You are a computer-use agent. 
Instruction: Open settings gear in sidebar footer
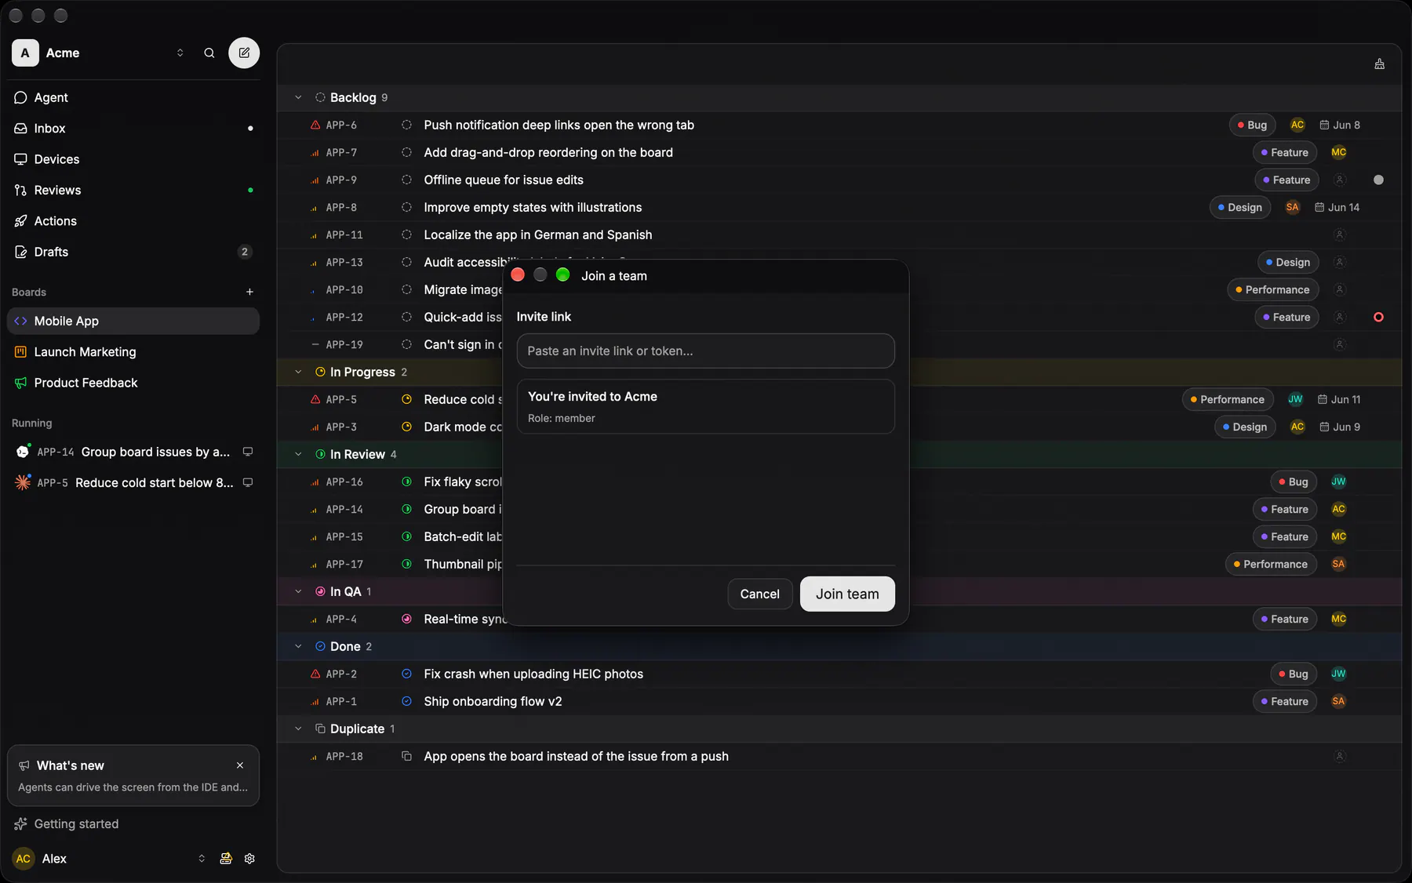click(249, 859)
